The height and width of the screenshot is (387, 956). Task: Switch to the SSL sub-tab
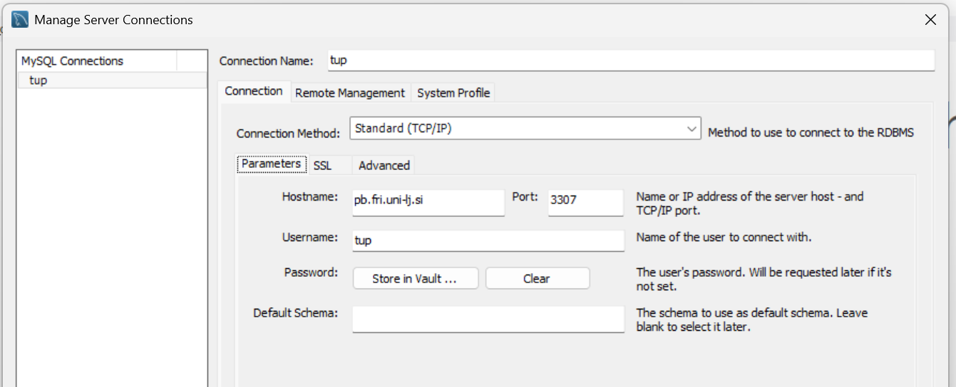tap(322, 165)
